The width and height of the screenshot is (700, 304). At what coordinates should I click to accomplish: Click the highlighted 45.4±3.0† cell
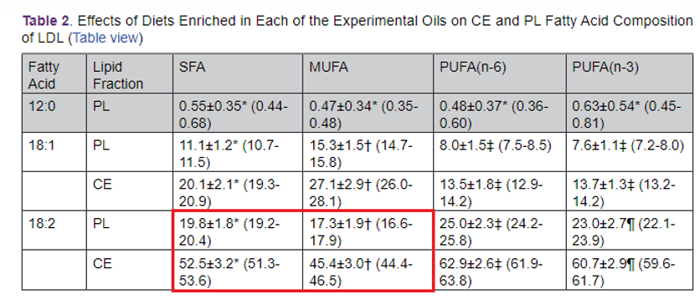coord(368,270)
